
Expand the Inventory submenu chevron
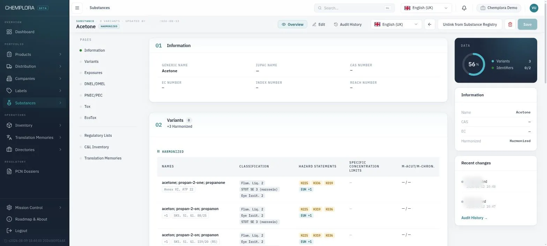coord(60,125)
